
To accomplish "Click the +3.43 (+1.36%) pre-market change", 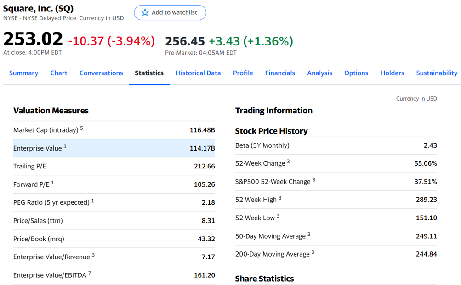I will tap(251, 41).
